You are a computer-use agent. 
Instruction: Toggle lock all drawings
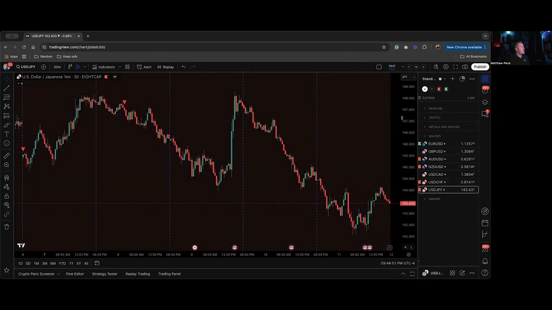(x=6, y=196)
